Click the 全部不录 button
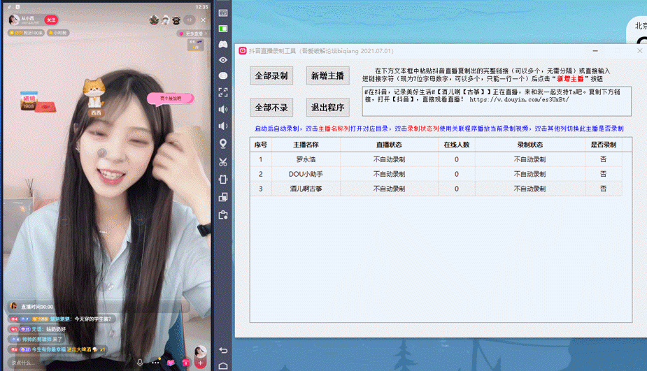 click(271, 108)
